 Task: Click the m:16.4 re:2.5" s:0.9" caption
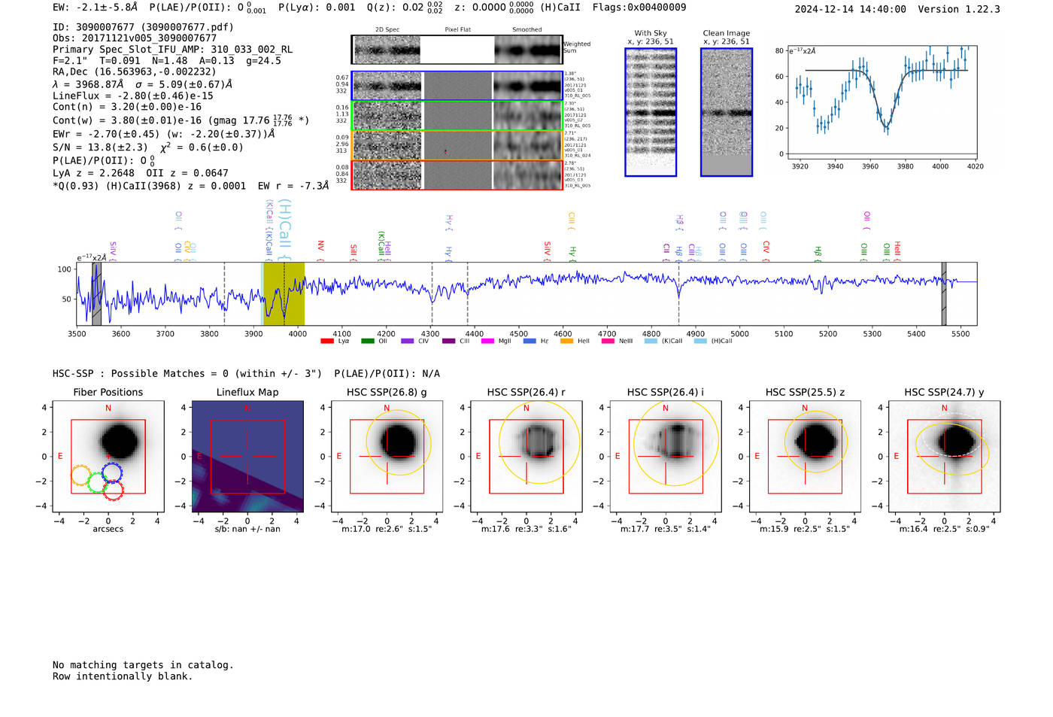click(x=945, y=529)
